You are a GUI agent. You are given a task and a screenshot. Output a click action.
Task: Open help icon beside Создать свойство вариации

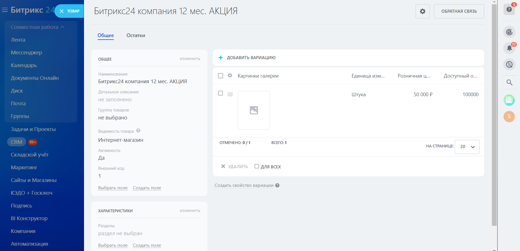point(277,185)
